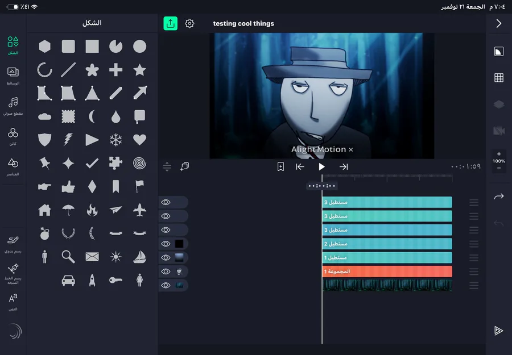
Task: Insert the magnifying glass shape
Action: (x=68, y=257)
